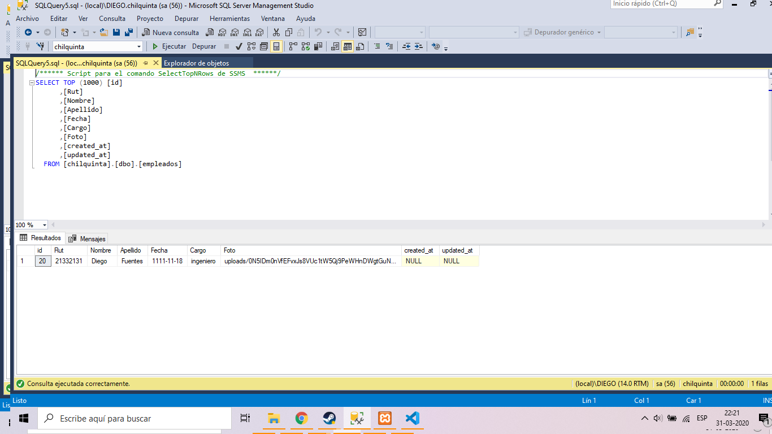Click the Open File folder icon

click(104, 32)
